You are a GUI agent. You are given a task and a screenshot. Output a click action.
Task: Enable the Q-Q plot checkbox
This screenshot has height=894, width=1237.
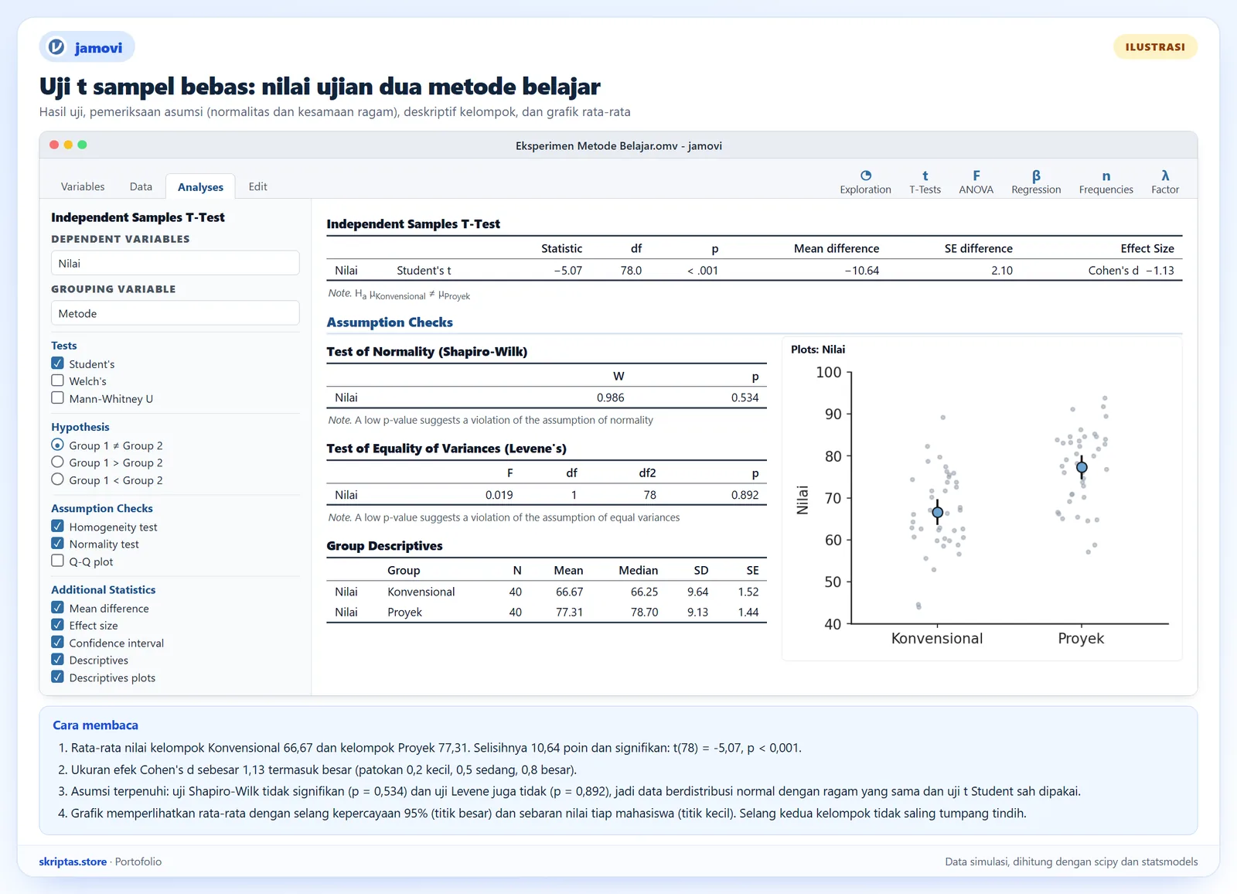pos(57,561)
